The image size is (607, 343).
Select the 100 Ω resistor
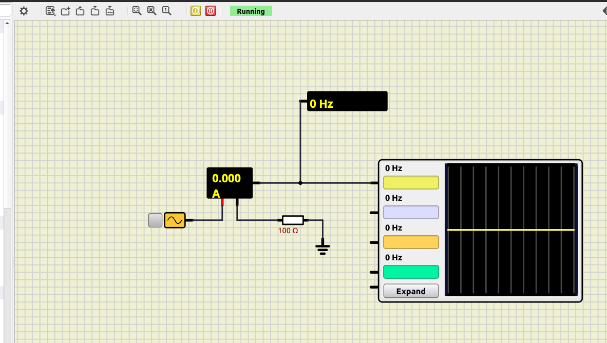[x=293, y=220]
